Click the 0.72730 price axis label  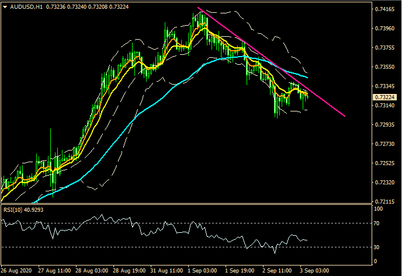(384, 144)
